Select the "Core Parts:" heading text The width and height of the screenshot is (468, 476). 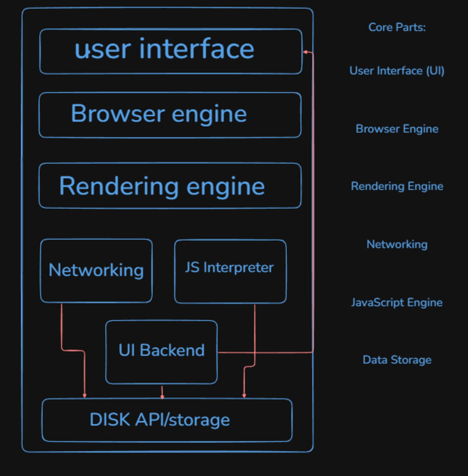pyautogui.click(x=397, y=28)
